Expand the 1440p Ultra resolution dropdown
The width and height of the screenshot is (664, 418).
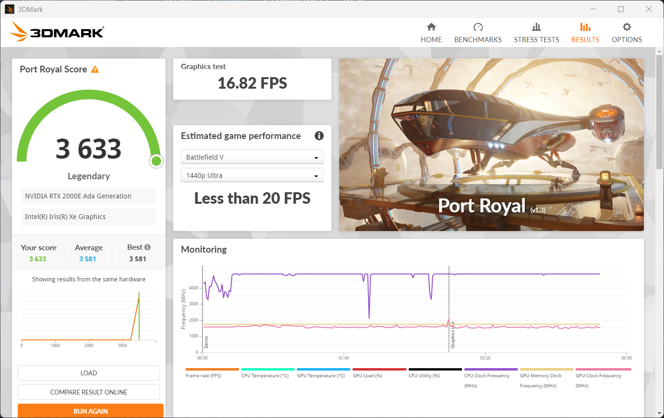click(x=252, y=175)
